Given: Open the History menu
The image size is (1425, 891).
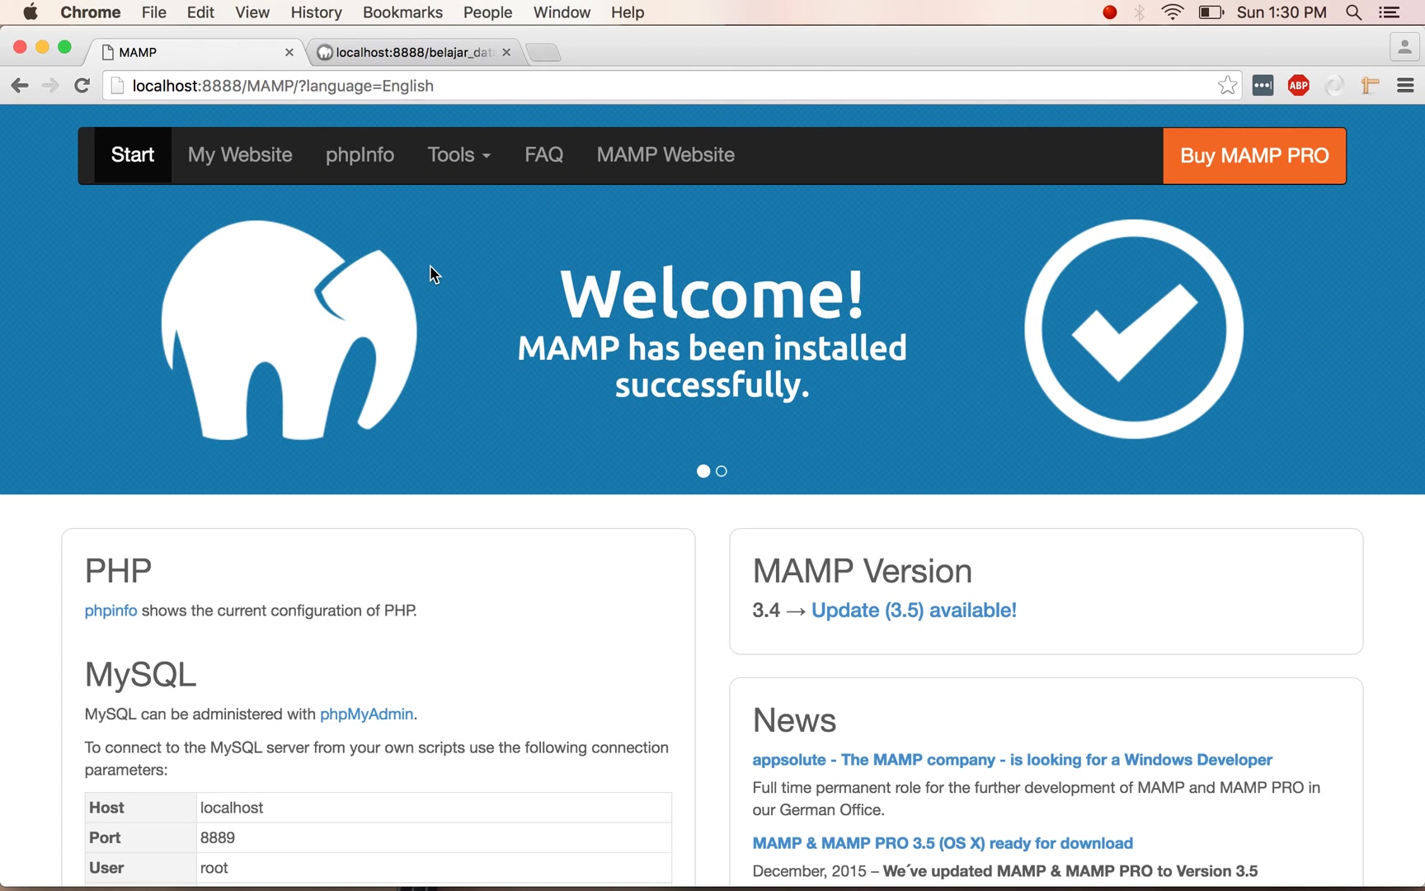Looking at the screenshot, I should 316,12.
